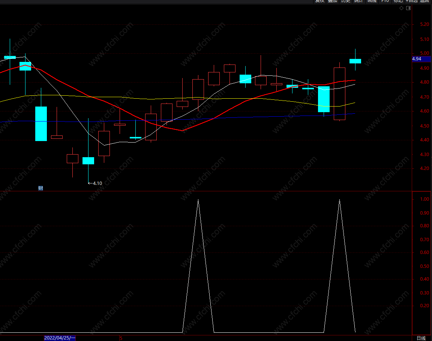Click the second indicator spike peak
Image resolution: width=432 pixels, height=341 pixels.
pos(339,200)
